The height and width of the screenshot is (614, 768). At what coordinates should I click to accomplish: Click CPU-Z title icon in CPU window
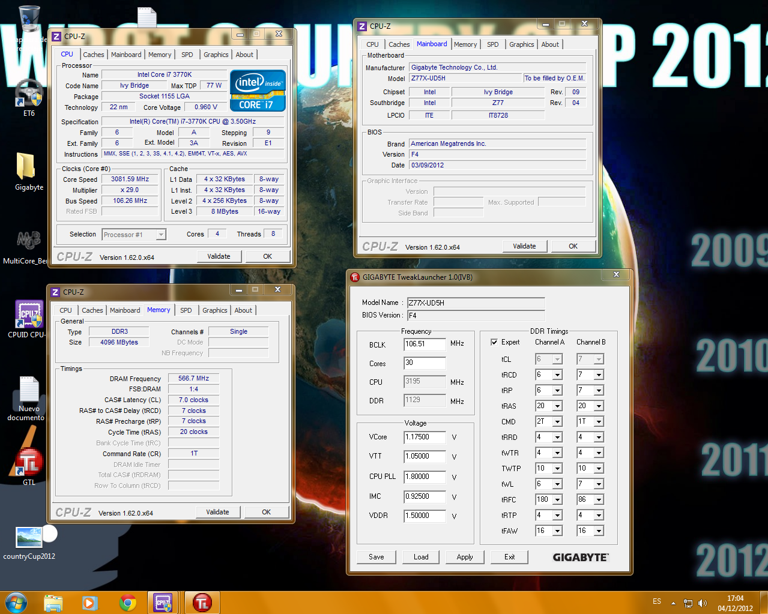[56, 37]
